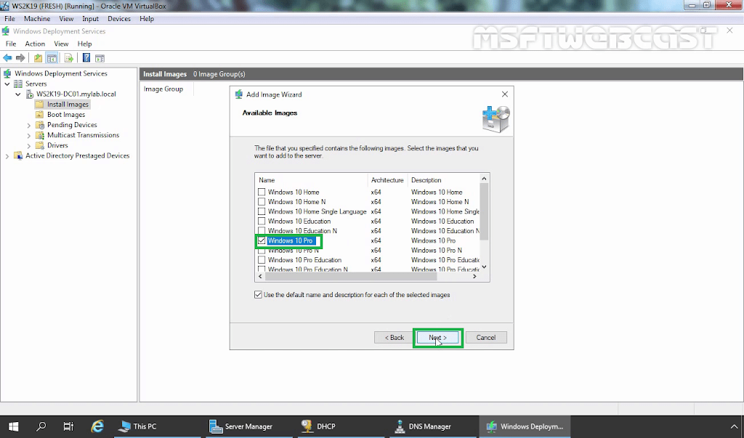The image size is (744, 438).
Task: Show hidden tray icons on the taskbar
Action: coord(734,426)
